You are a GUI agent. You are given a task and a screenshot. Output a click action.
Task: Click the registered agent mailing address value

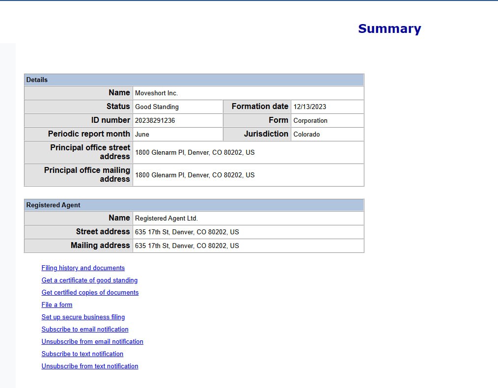click(187, 246)
